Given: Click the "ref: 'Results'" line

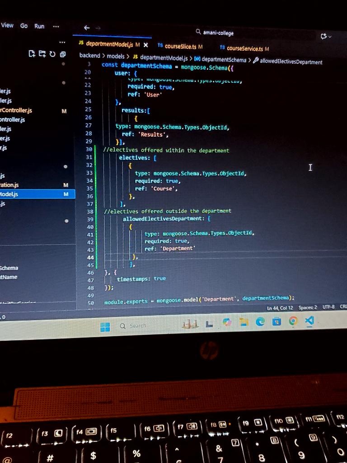Looking at the screenshot, I should (145, 134).
